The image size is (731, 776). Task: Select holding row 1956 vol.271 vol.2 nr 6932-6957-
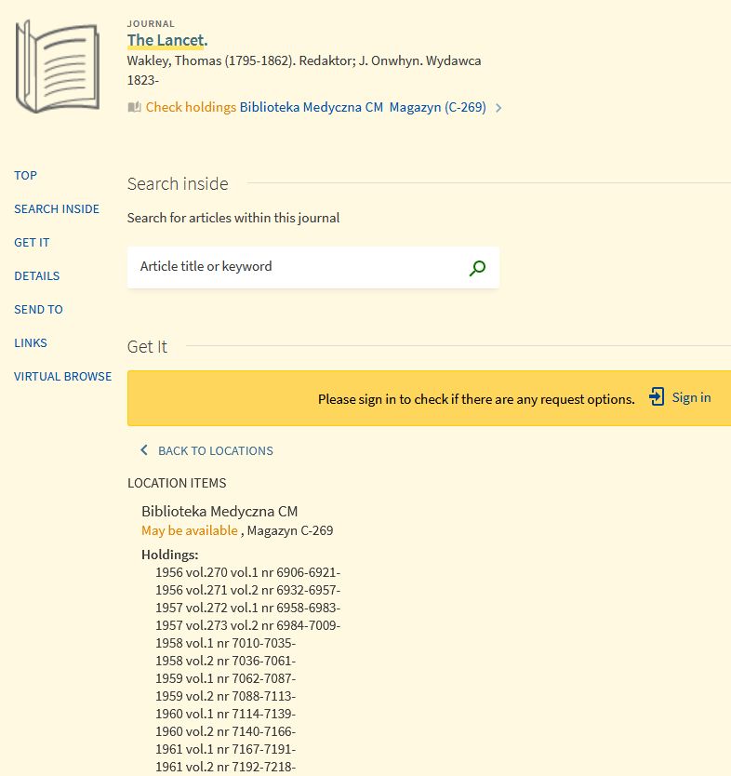pos(247,591)
